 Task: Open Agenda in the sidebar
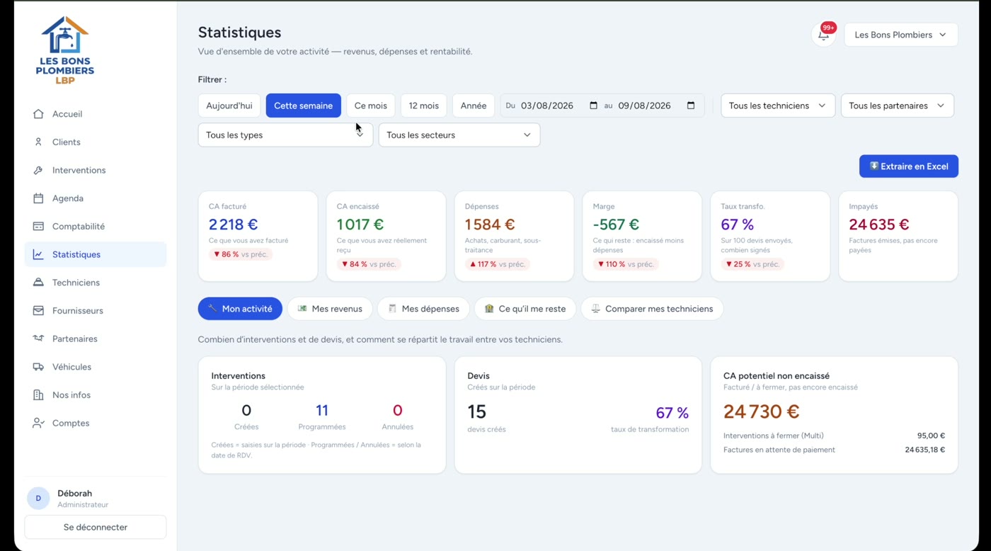pyautogui.click(x=96, y=198)
